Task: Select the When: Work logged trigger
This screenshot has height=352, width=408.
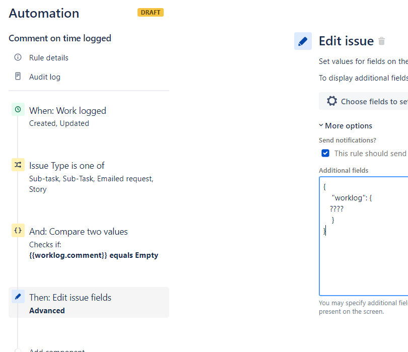Action: point(67,111)
